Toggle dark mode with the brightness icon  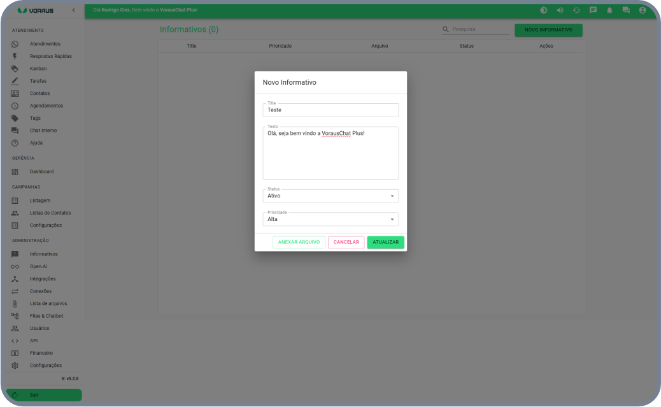click(543, 10)
